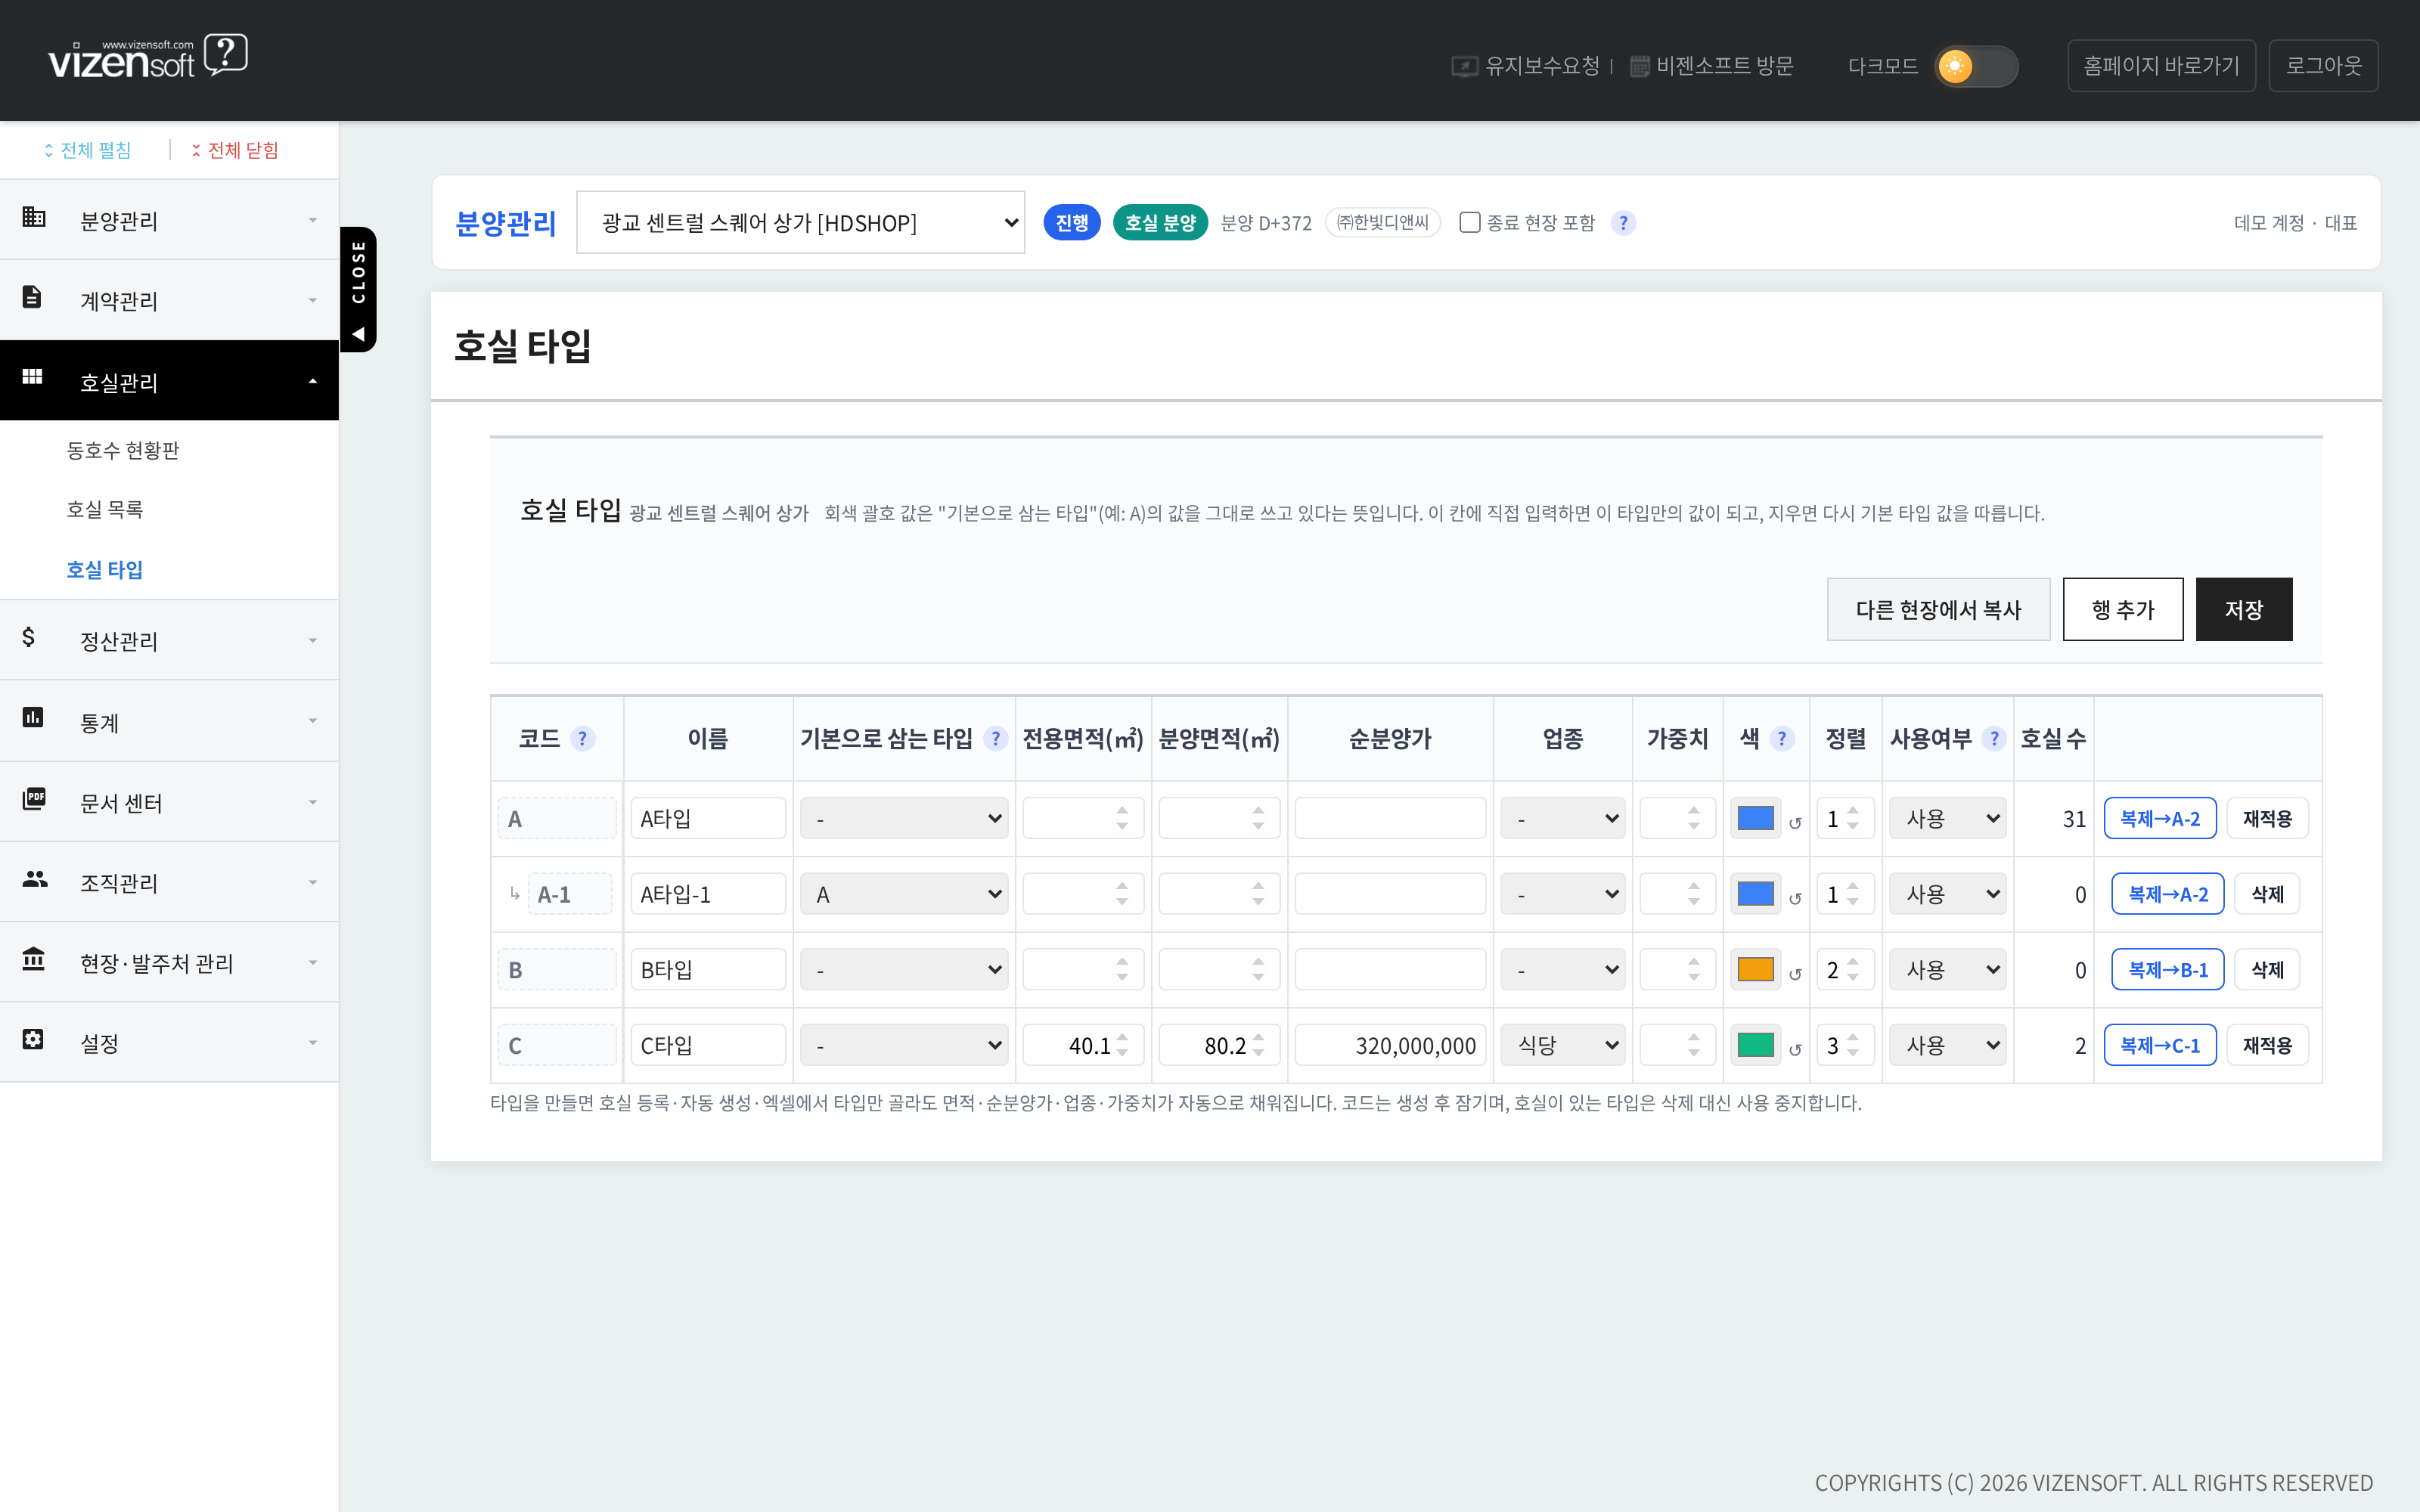Click the 문서 센터 PDF icon
The image size is (2420, 1512).
(34, 798)
